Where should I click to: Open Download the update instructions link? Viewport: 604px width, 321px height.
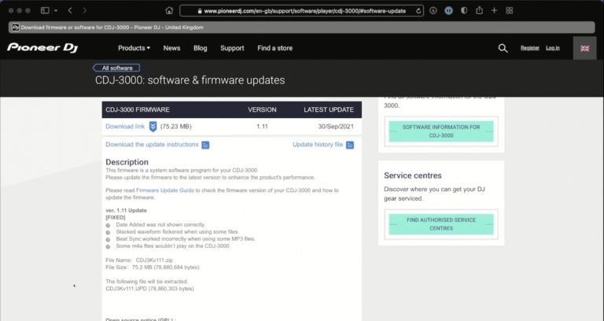click(152, 145)
